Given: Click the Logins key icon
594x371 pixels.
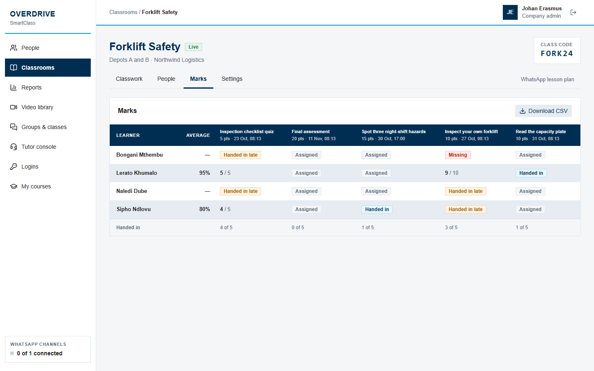Looking at the screenshot, I should coord(14,167).
